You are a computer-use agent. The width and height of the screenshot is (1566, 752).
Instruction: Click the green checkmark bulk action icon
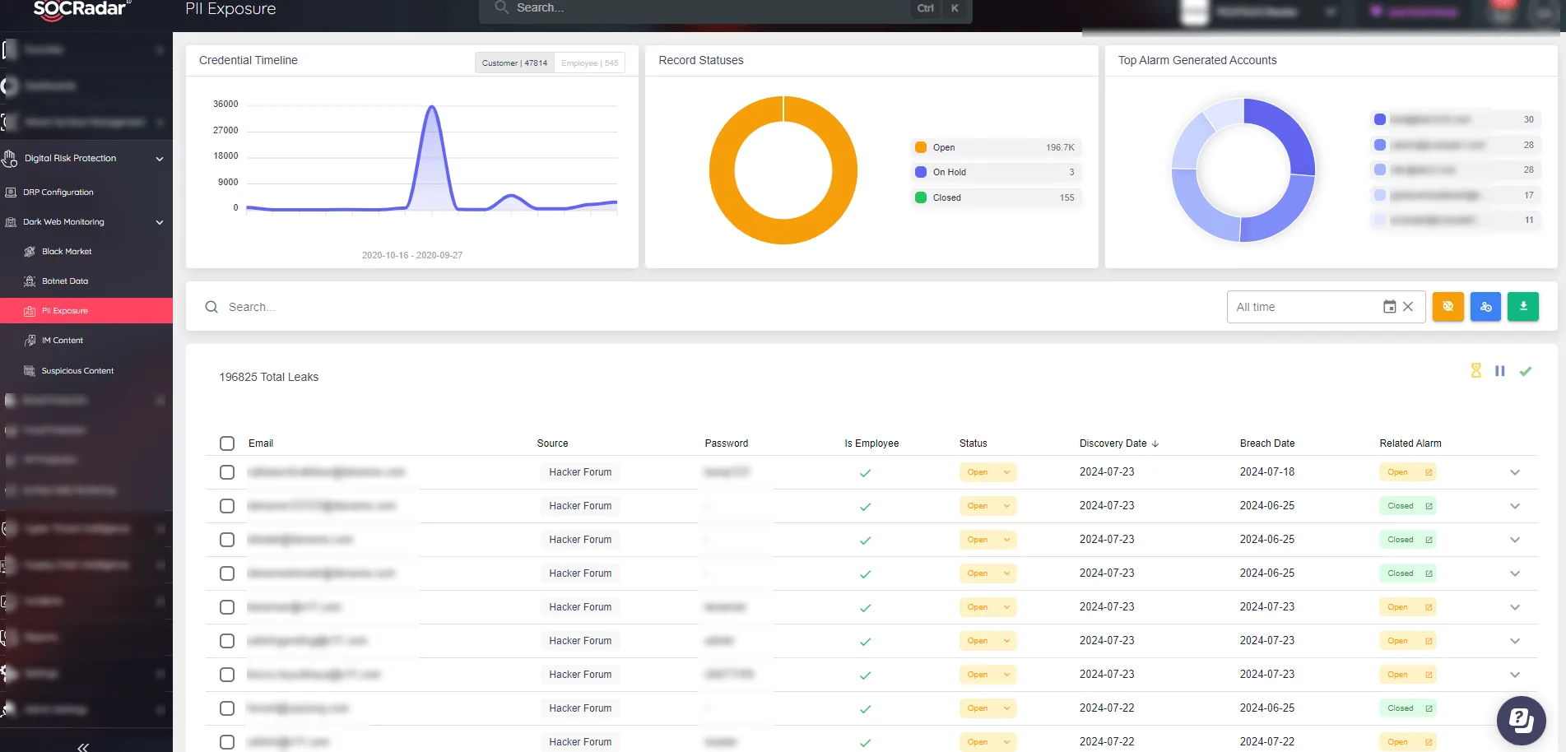coord(1526,371)
